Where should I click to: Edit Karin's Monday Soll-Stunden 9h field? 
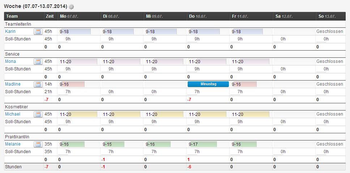[x=64, y=39]
